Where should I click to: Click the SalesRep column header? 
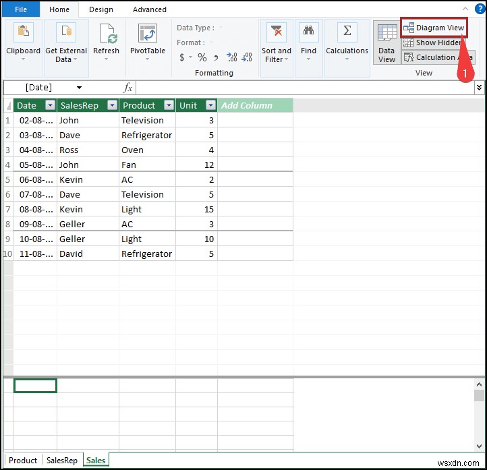[x=88, y=105]
